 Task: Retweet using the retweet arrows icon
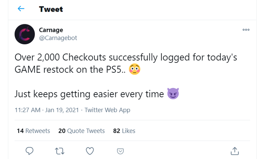tap(60, 151)
